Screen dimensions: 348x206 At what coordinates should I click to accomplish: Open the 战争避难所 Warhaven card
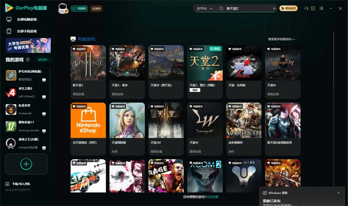pos(244,129)
